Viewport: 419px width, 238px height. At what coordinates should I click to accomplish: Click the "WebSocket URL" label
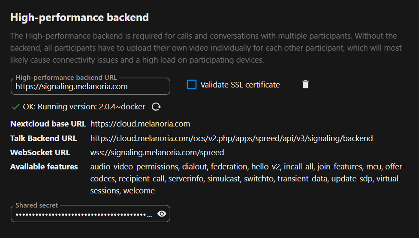tap(40, 153)
